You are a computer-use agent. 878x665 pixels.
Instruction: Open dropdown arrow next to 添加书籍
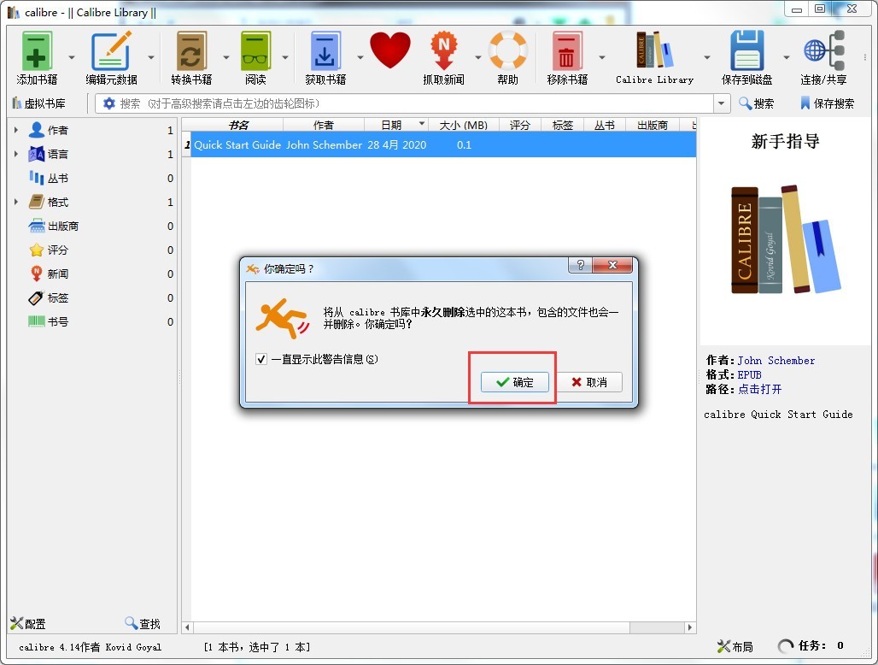[72, 57]
